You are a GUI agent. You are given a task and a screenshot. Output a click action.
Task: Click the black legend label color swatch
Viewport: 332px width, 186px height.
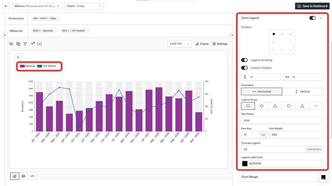point(245,164)
